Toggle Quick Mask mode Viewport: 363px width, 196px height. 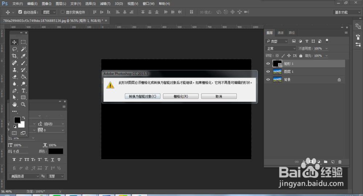(15, 133)
